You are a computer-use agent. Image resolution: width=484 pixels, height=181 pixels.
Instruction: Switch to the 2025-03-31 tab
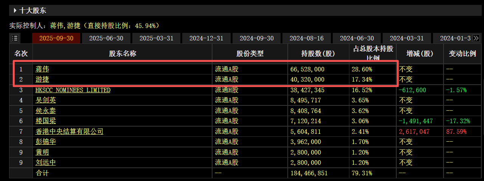156,38
